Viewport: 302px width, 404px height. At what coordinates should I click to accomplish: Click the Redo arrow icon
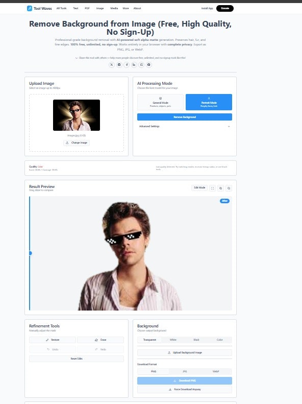[96, 349]
